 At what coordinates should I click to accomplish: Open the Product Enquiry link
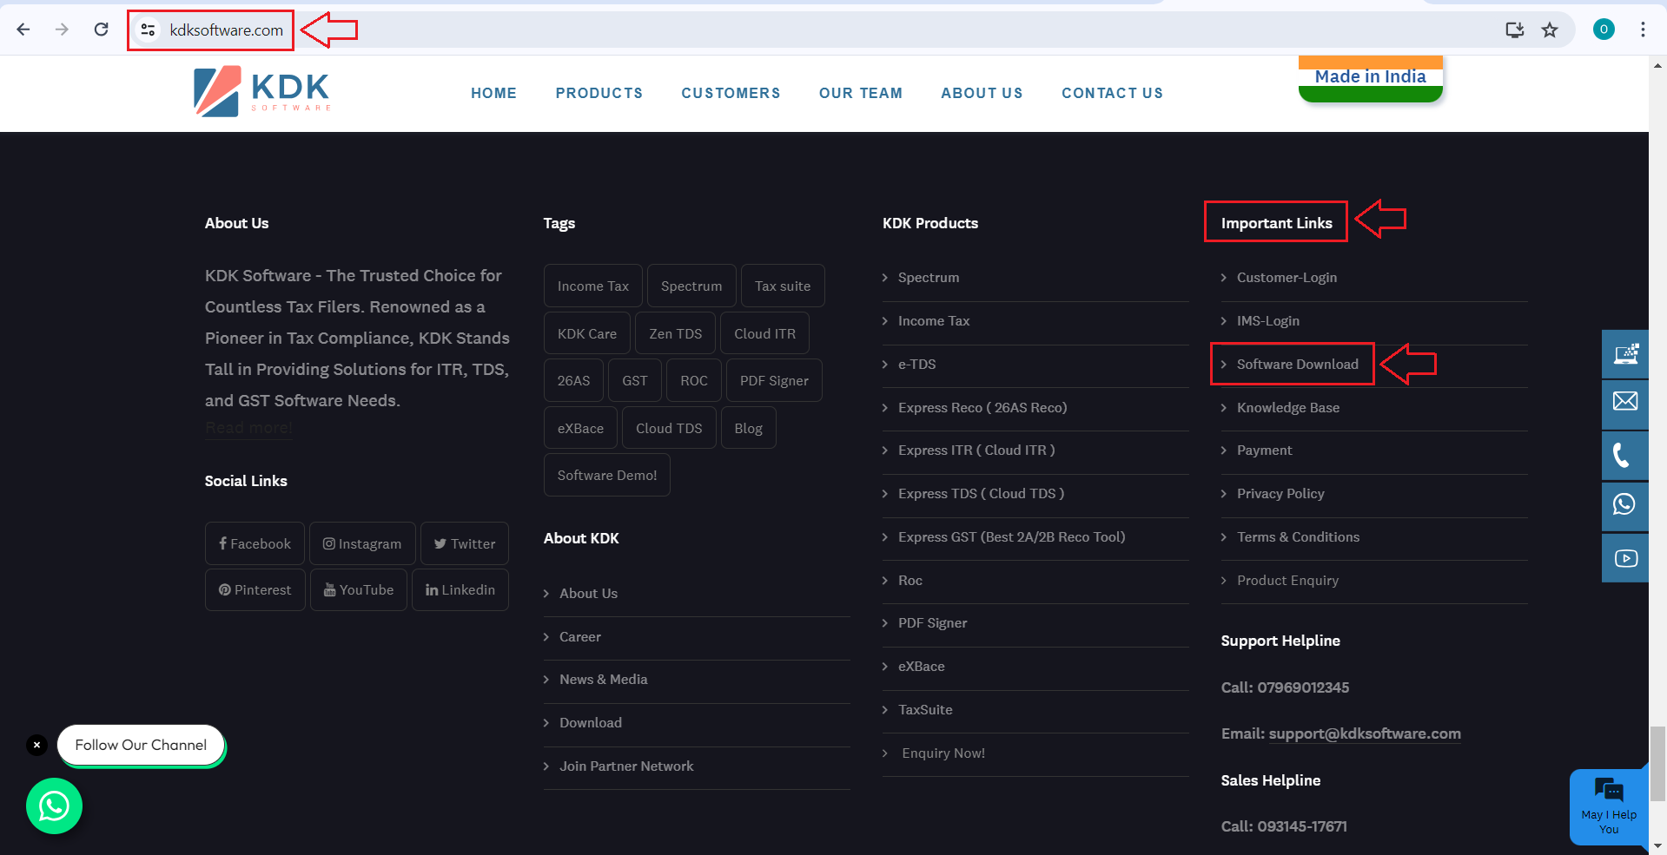[1287, 580]
